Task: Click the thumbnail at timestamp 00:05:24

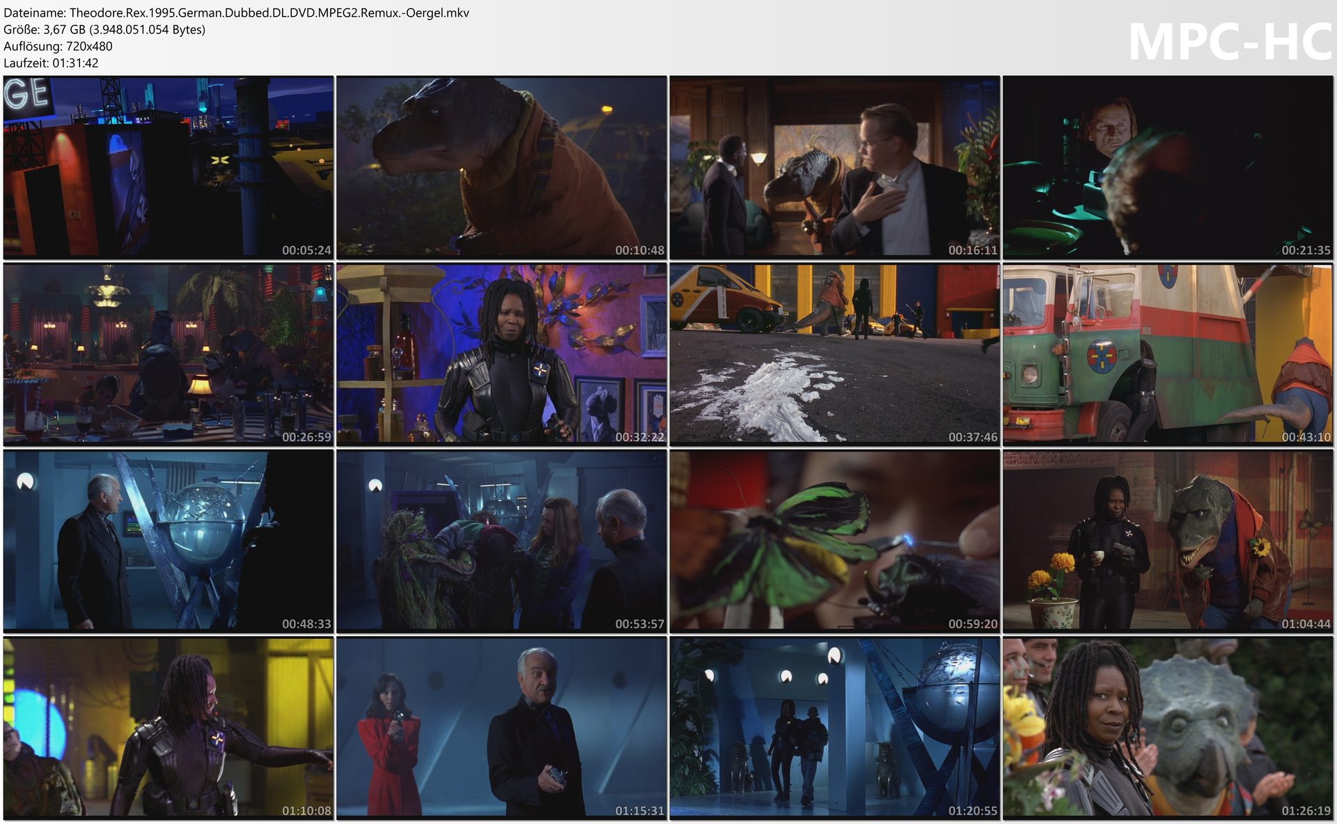Action: 168,167
